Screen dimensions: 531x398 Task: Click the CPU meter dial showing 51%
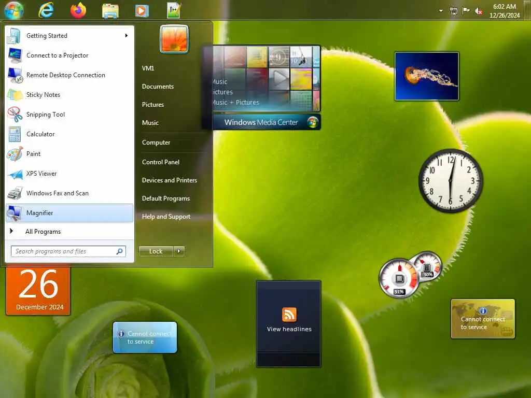click(x=399, y=278)
